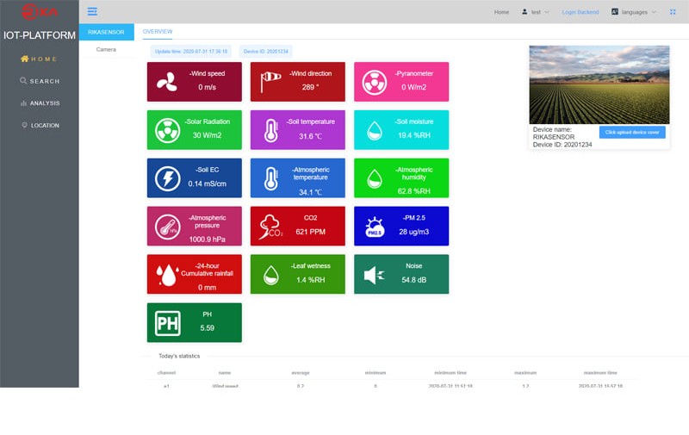Expand the languages dropdown

(633, 12)
